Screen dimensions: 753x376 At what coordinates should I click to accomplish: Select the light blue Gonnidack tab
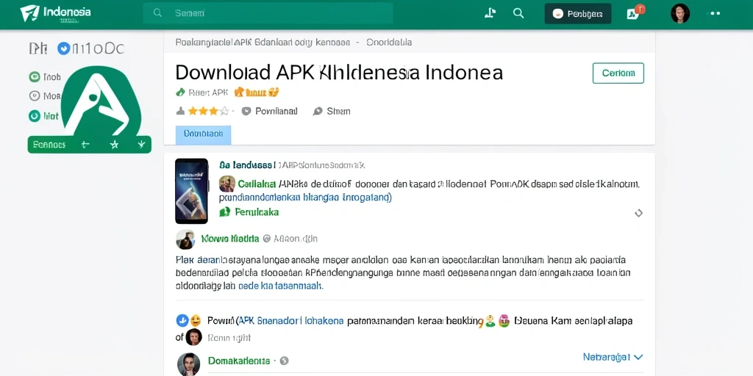[x=204, y=135]
